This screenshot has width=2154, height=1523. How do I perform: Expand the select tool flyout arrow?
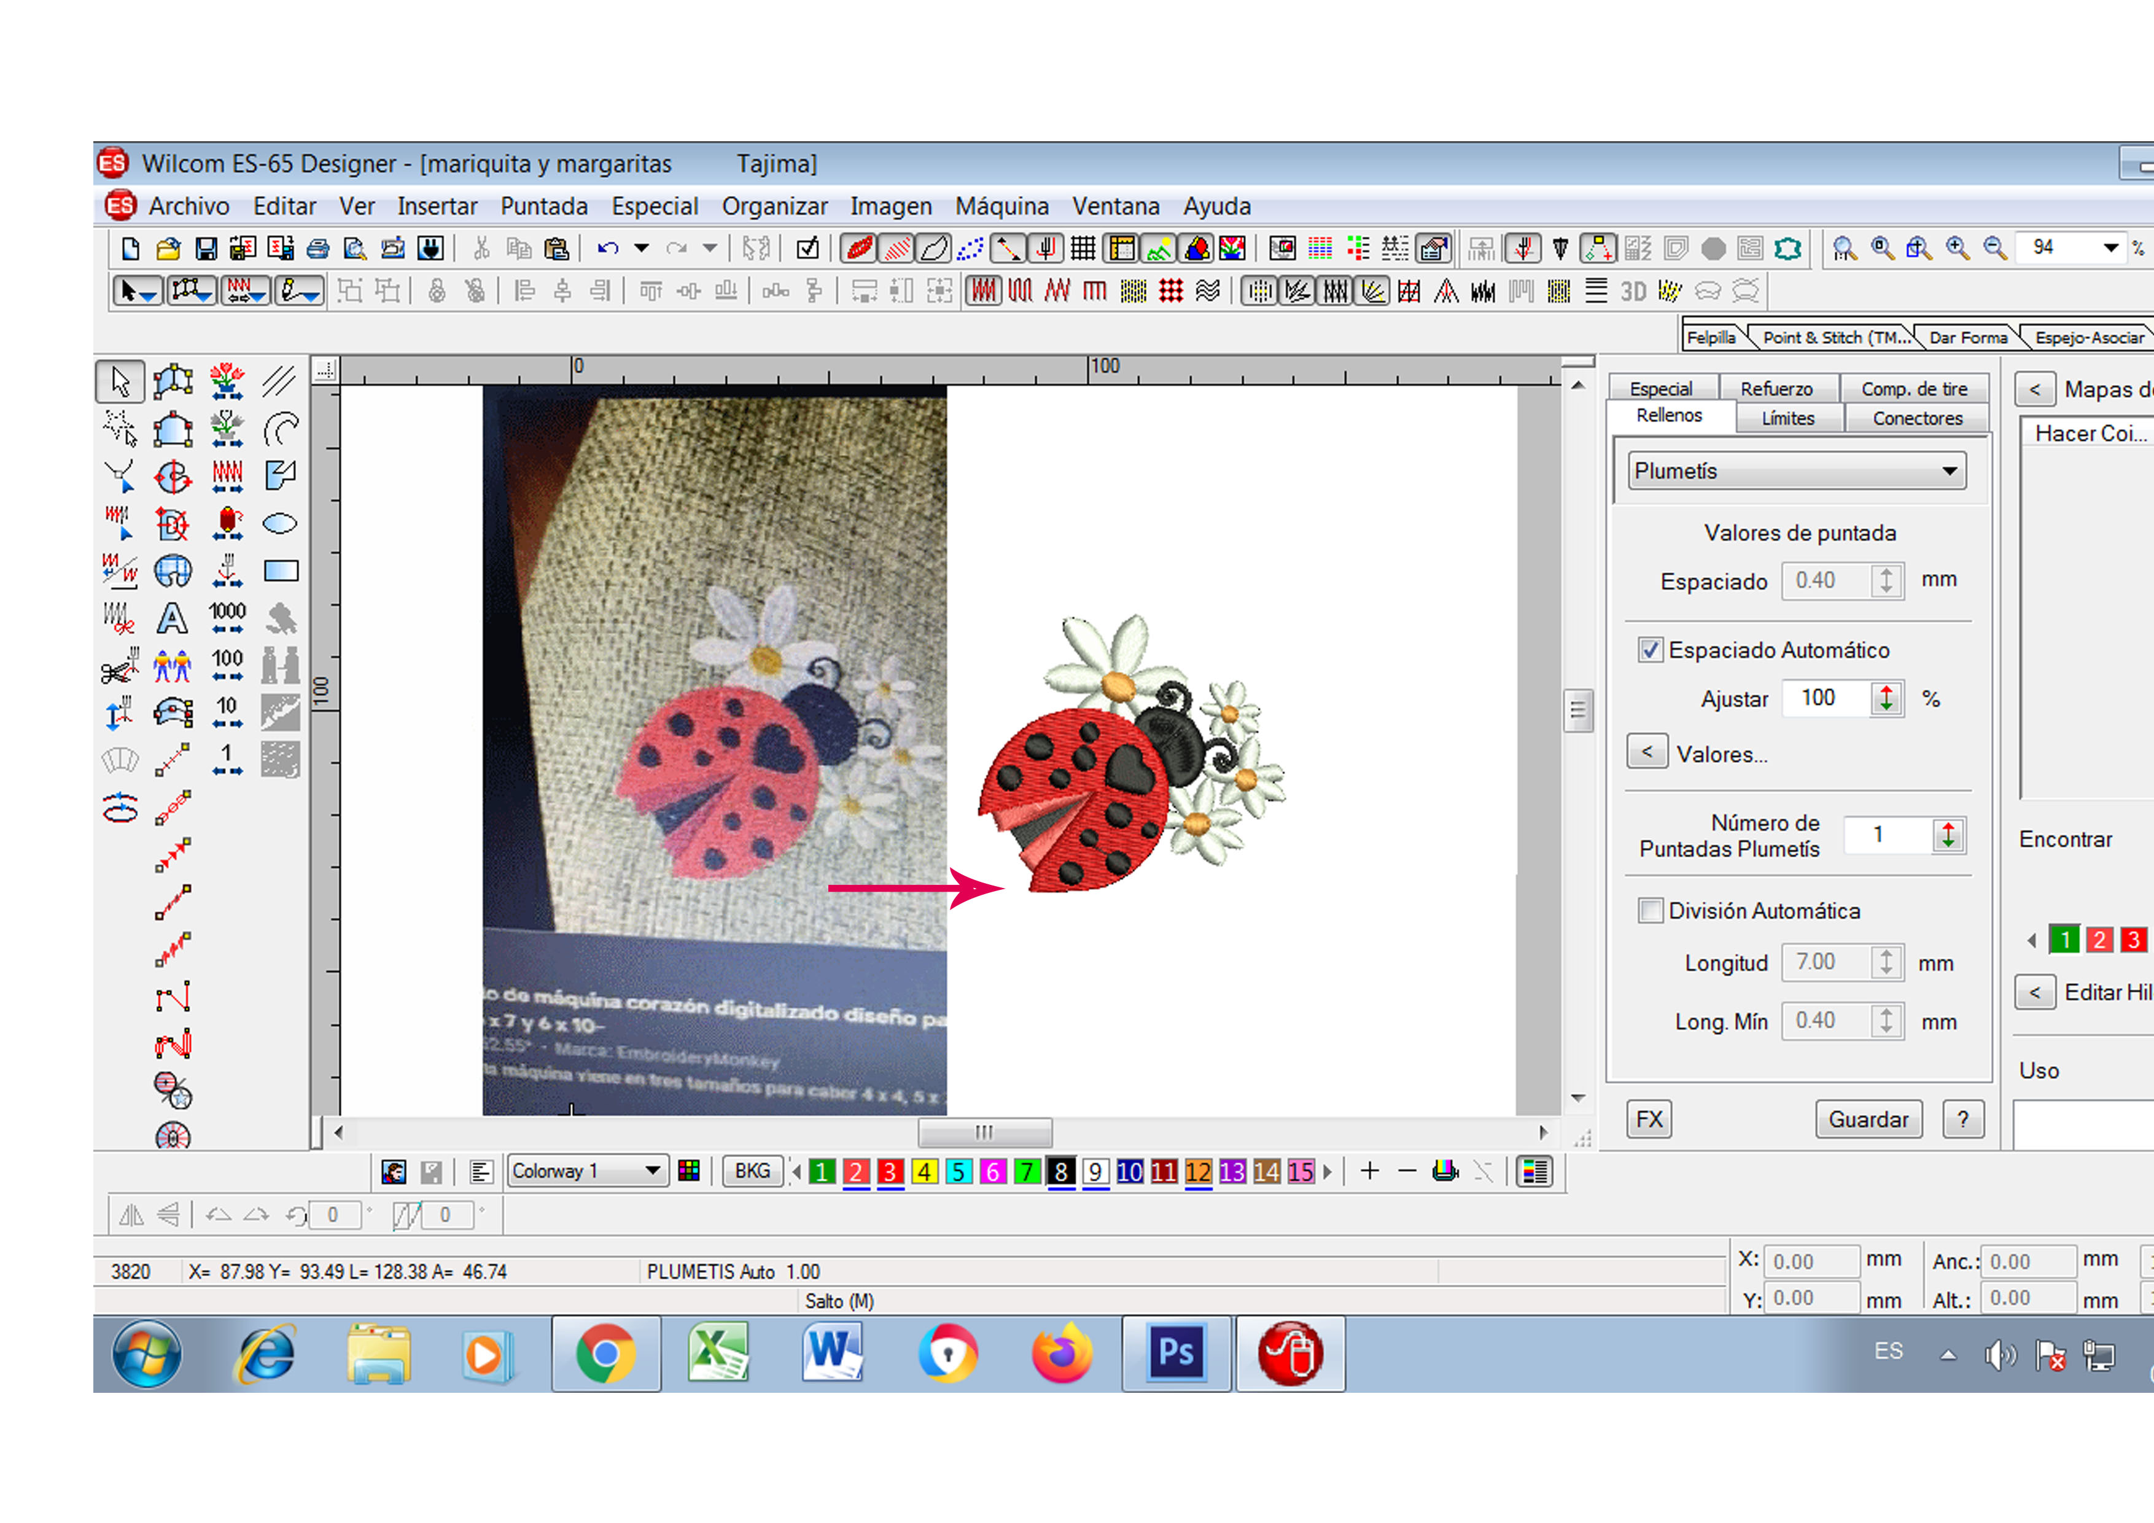(x=149, y=297)
